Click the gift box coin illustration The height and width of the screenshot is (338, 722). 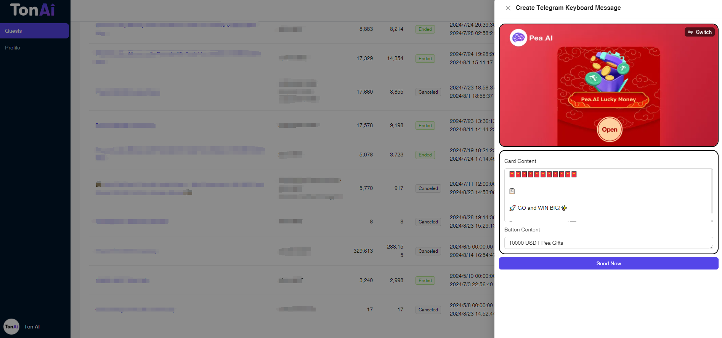tap(608, 71)
